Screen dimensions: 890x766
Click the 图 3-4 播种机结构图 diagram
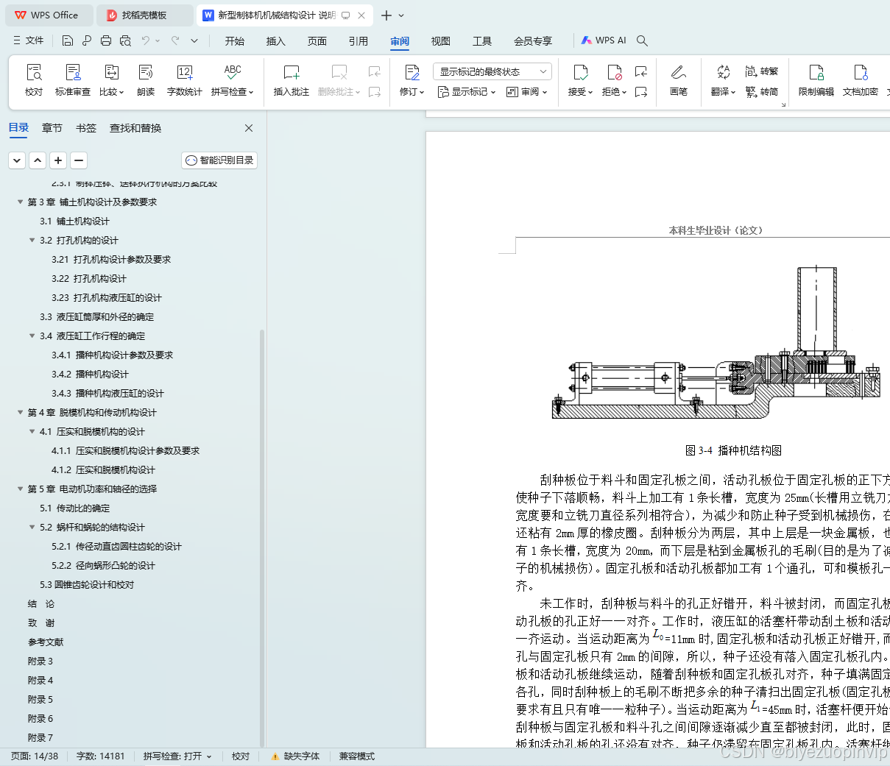point(716,344)
